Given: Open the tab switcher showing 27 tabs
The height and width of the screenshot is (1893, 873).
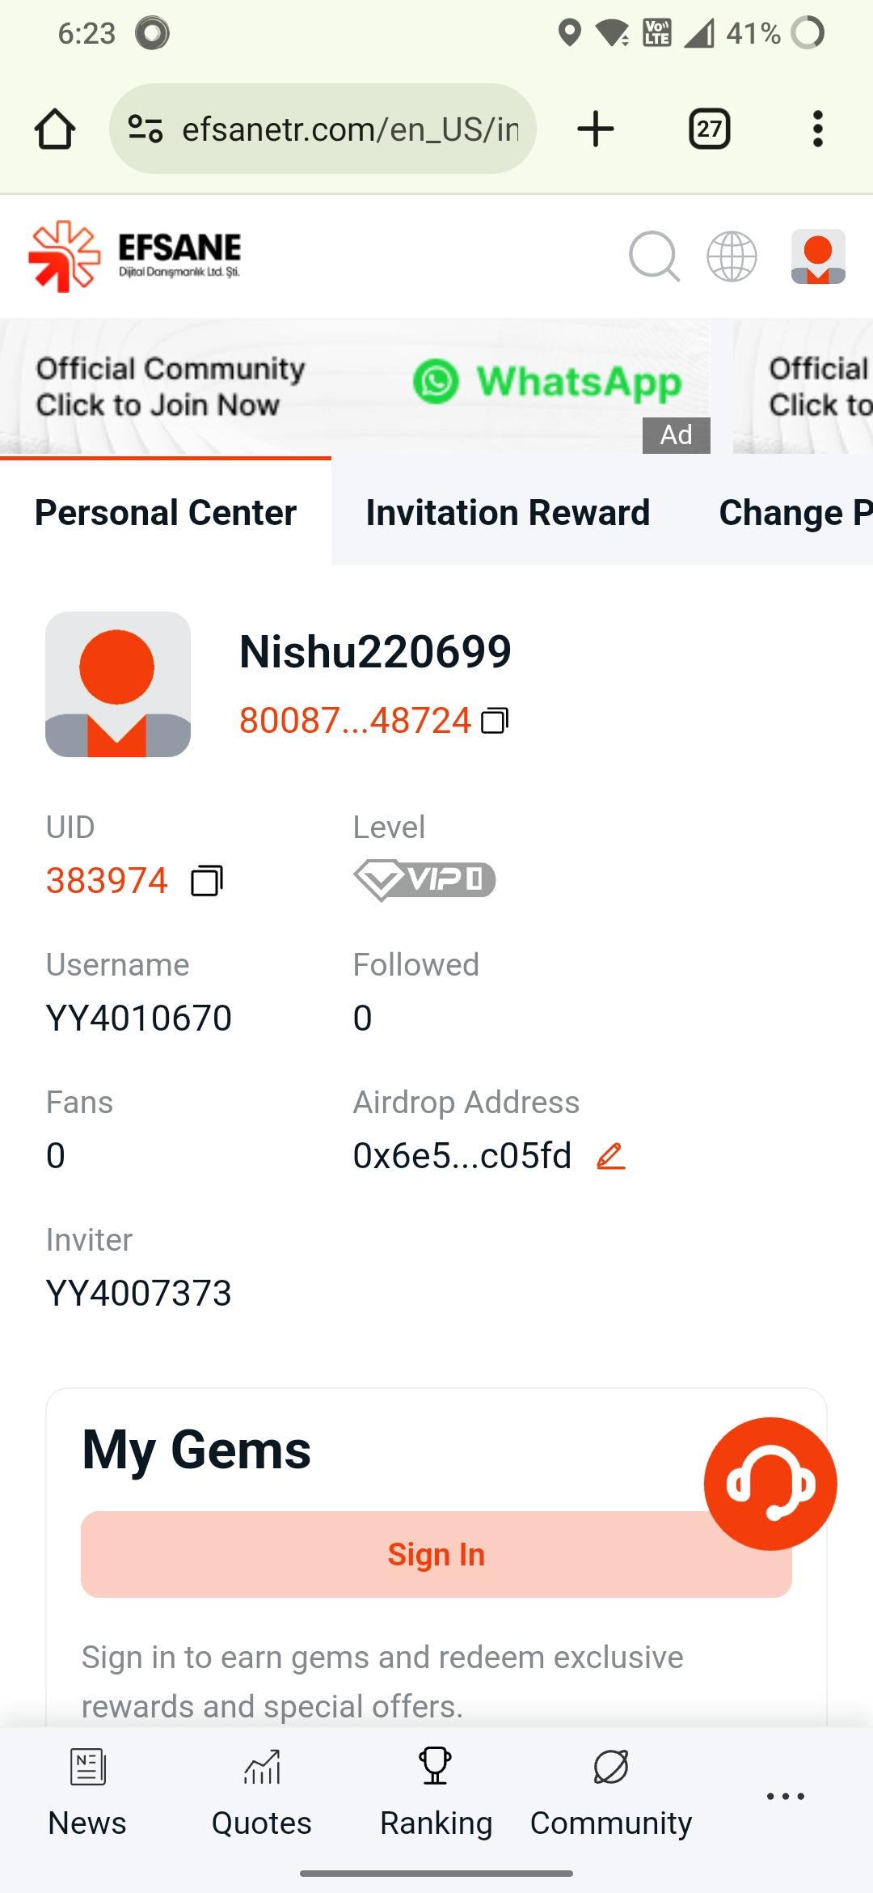Looking at the screenshot, I should [709, 129].
